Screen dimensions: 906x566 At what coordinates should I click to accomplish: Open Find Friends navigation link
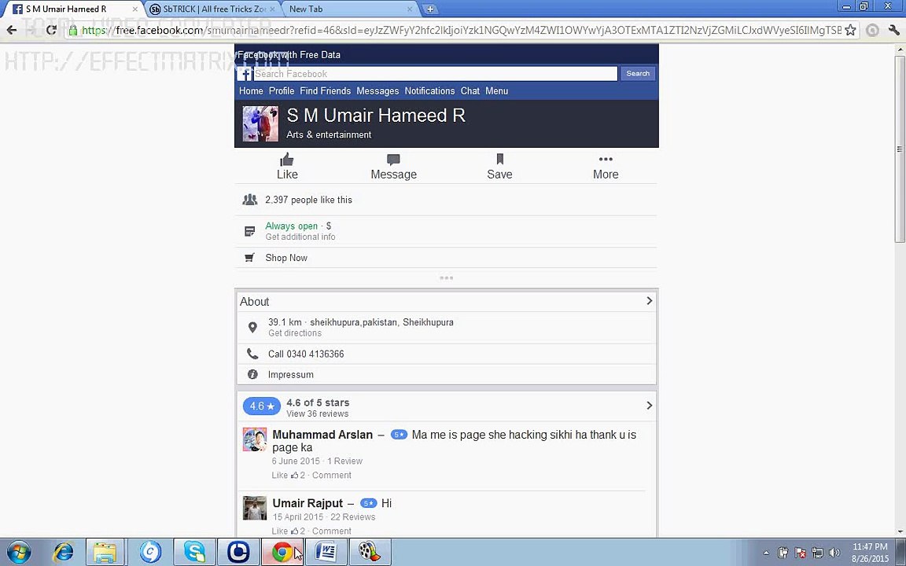pyautogui.click(x=326, y=90)
